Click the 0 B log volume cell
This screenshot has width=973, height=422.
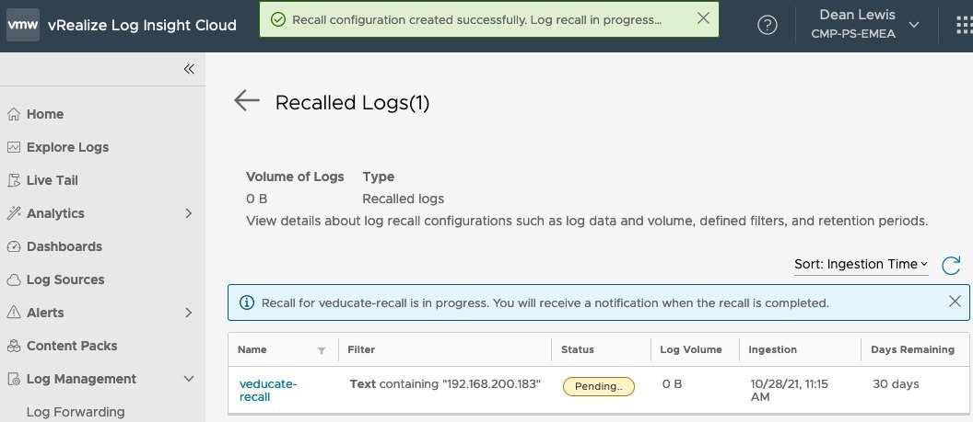(x=672, y=384)
